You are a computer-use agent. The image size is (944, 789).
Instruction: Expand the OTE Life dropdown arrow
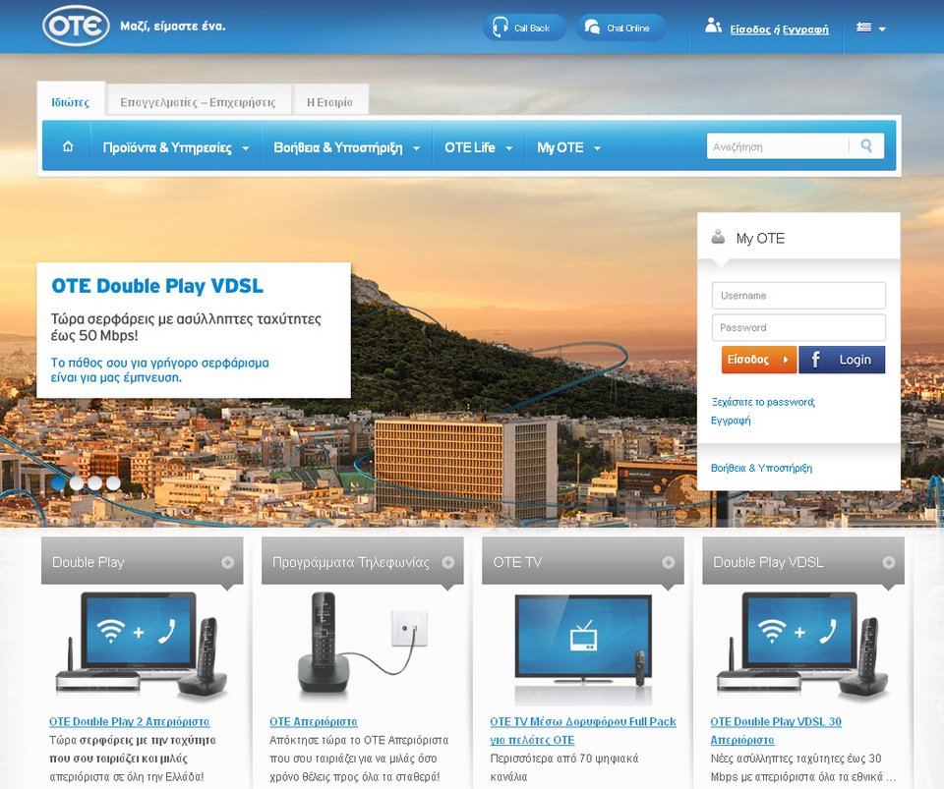click(508, 148)
